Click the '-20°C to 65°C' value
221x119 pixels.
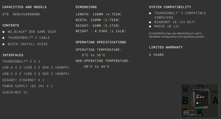96,67
